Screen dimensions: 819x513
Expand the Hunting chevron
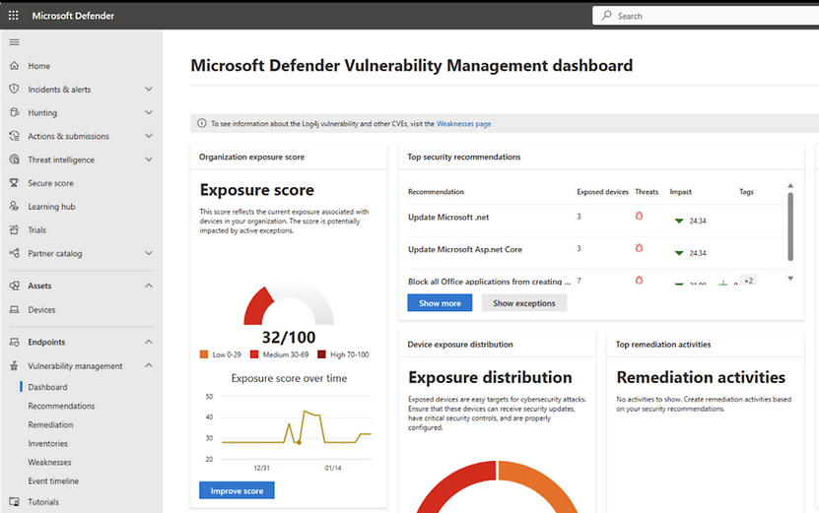149,112
